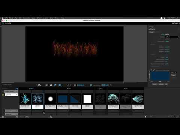The width and height of the screenshot is (180, 135).
Task: Select the dimmed Spherical Field block
Action: click(x=126, y=99)
